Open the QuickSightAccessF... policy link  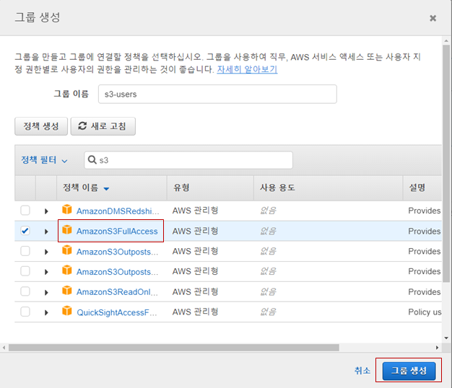coord(117,312)
